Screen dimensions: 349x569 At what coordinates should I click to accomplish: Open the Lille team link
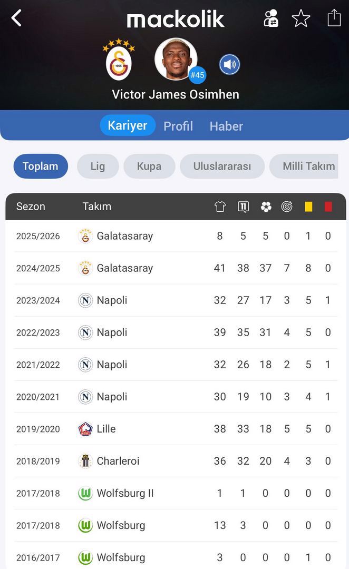click(106, 429)
